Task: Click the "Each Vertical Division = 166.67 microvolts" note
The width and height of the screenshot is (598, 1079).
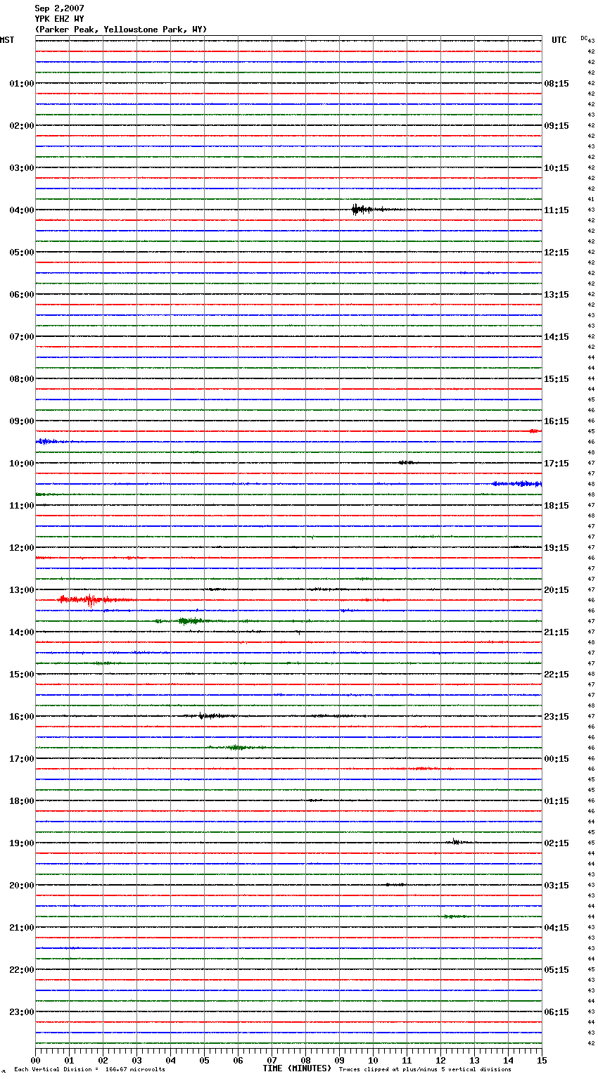Action: tap(89, 1069)
